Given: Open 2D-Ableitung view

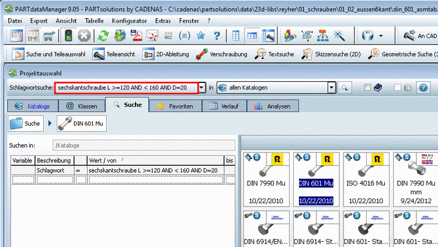Looking at the screenshot, I should click(166, 54).
